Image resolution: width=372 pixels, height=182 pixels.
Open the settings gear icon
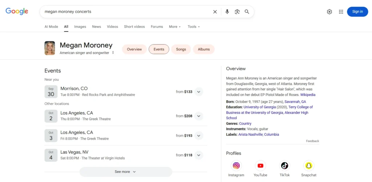[x=329, y=12]
